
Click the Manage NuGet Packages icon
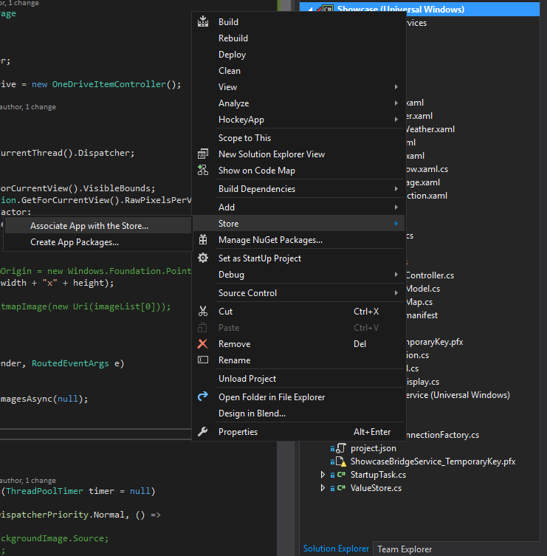click(x=203, y=240)
